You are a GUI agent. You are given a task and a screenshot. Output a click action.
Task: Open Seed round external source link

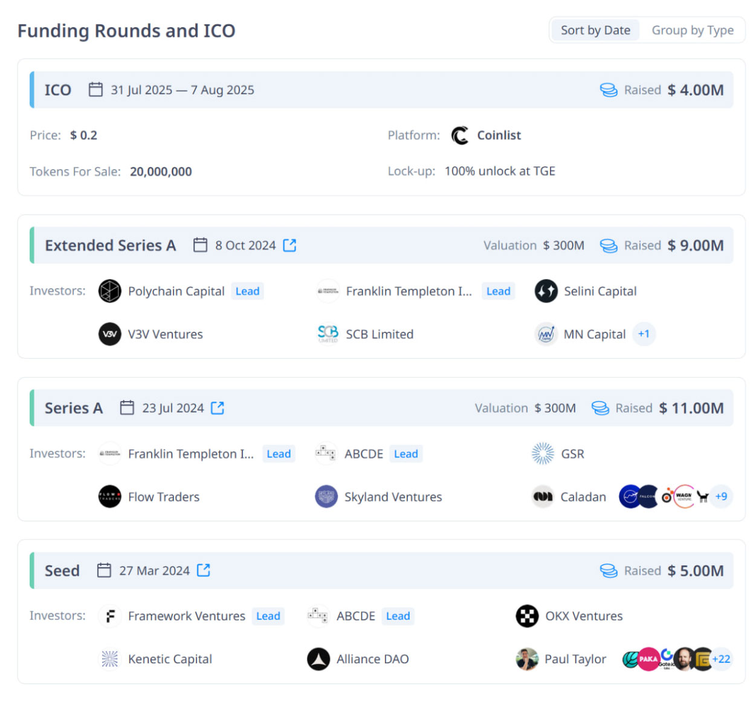(x=204, y=570)
